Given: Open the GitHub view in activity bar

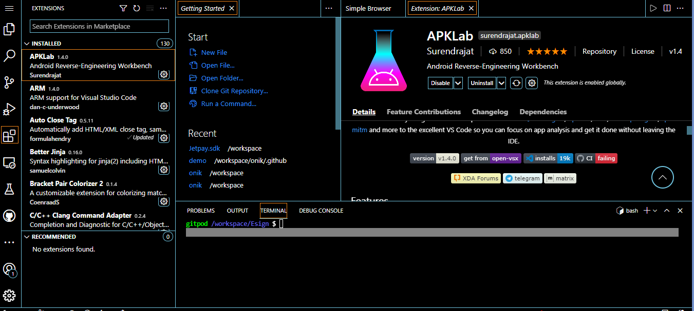Looking at the screenshot, I should coord(9,216).
